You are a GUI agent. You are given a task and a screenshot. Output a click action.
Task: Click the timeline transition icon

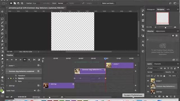(x=39, y=60)
